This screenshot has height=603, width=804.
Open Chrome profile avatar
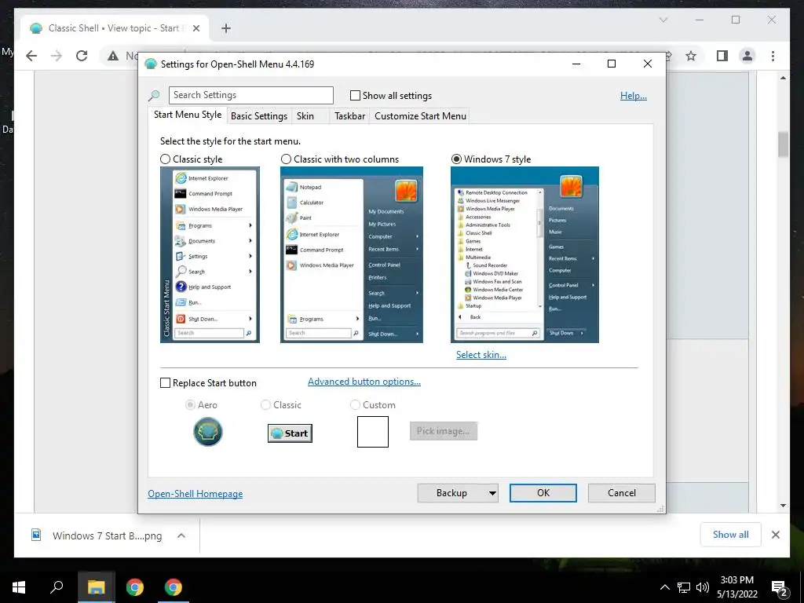pos(747,56)
